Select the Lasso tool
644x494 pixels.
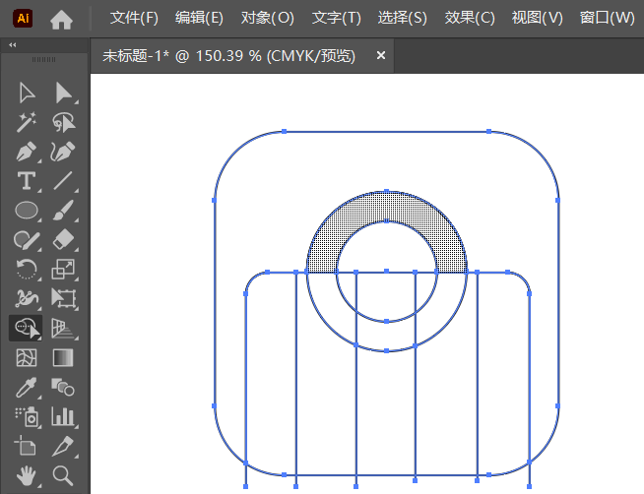[x=63, y=122]
